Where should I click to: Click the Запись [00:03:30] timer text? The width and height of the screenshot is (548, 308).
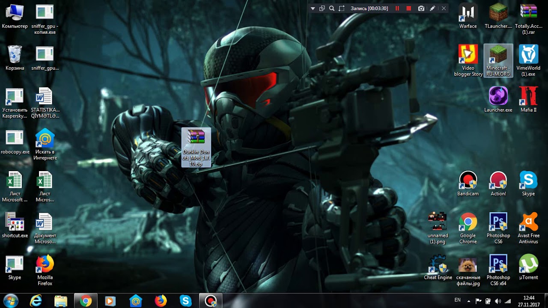click(x=369, y=9)
